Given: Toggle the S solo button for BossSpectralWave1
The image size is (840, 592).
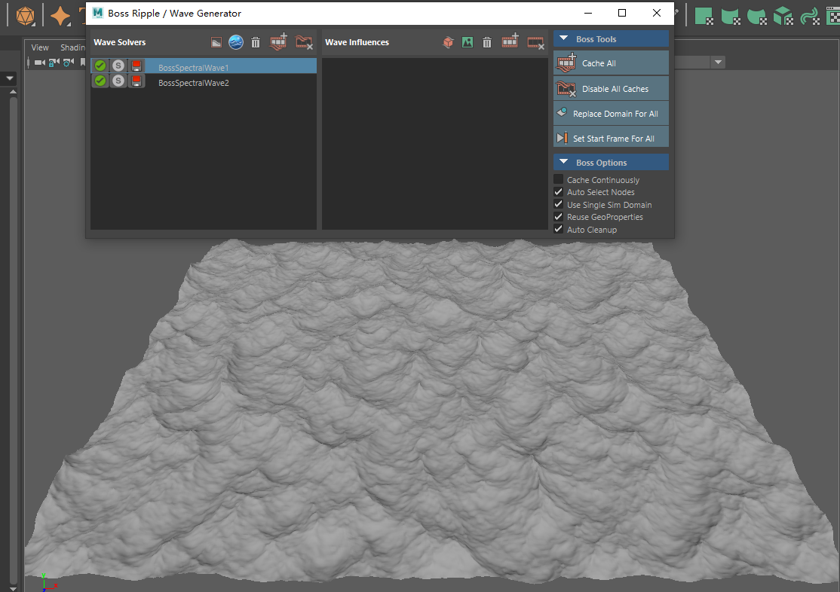Looking at the screenshot, I should click(x=118, y=66).
